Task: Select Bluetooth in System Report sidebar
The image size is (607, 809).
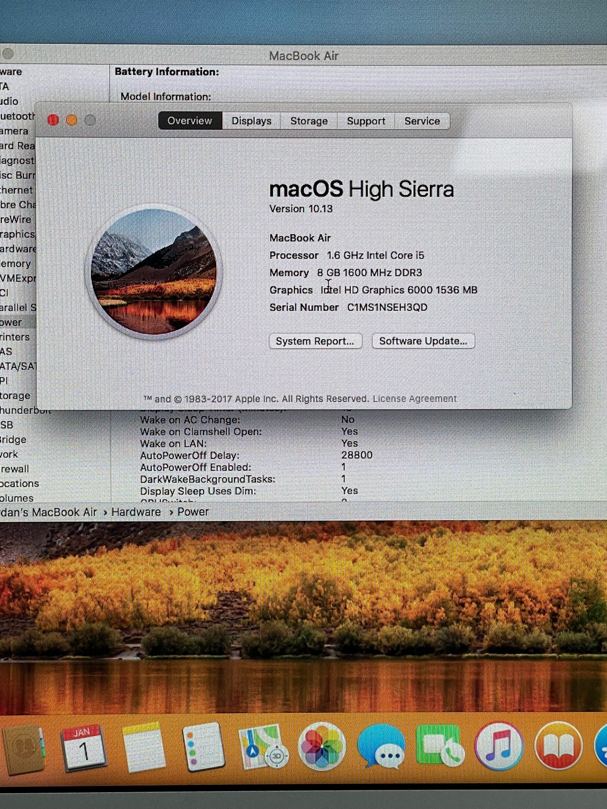Action: [x=18, y=116]
